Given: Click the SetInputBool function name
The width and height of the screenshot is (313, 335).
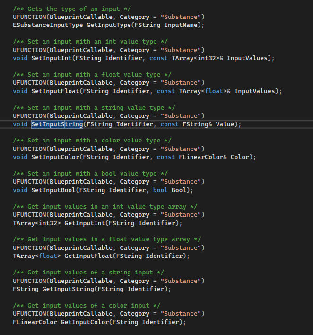Looking at the screenshot, I should (53, 190).
